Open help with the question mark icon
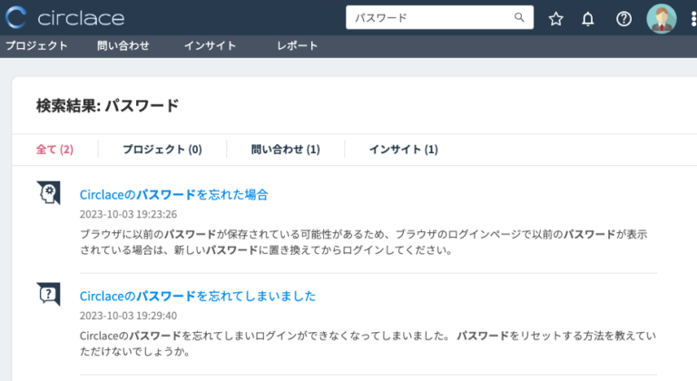This screenshot has height=381, width=697. (623, 18)
